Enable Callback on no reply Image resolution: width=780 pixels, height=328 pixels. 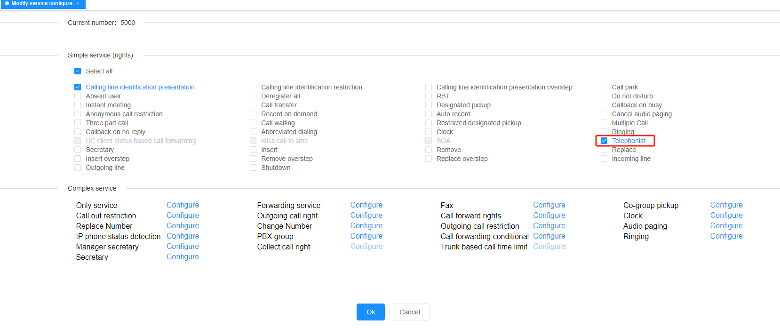78,132
